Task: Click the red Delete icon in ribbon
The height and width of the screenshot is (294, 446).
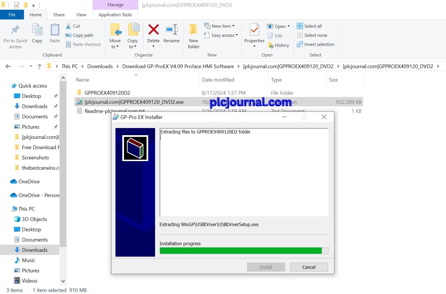Action: (153, 30)
